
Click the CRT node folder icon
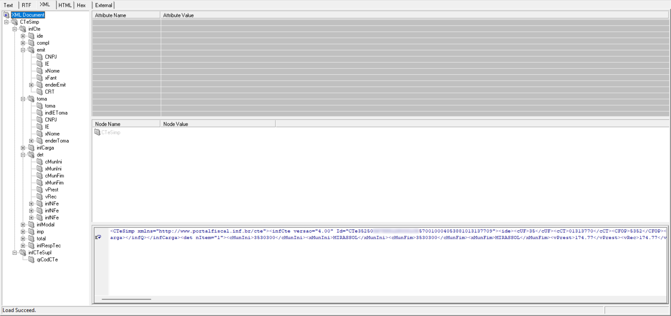click(40, 92)
